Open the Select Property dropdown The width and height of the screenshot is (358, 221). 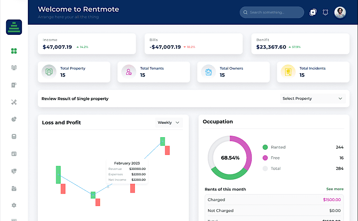point(313,98)
